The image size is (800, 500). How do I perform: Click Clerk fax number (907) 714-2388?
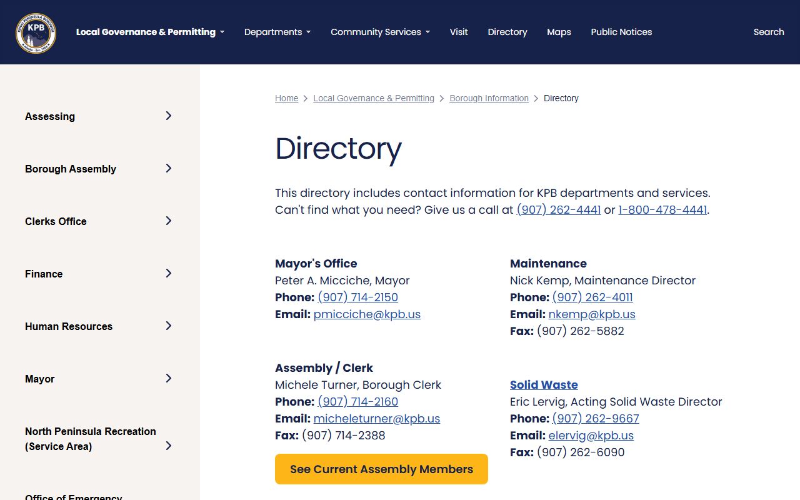[x=344, y=436]
